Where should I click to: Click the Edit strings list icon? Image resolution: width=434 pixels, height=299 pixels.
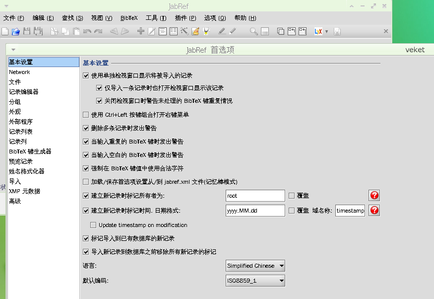(174, 31)
